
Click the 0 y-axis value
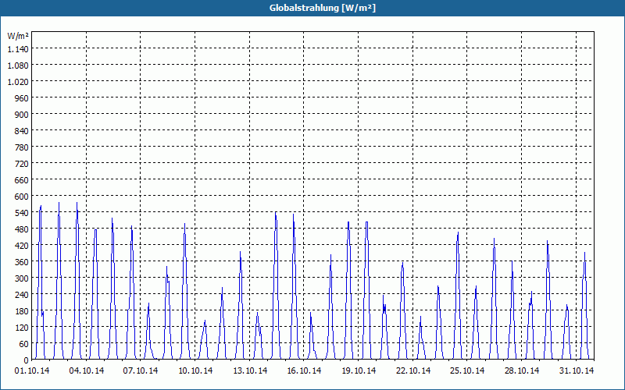[27, 360]
